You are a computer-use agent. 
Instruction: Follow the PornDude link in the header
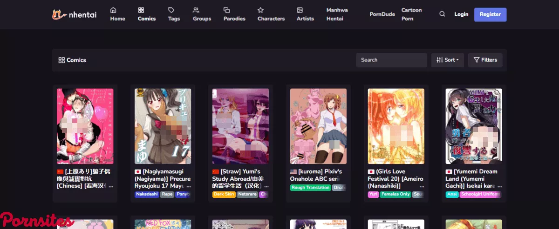[x=382, y=14]
